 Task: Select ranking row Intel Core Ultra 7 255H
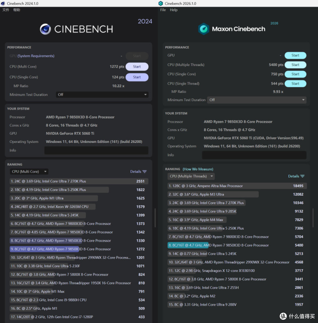[x=237, y=288]
